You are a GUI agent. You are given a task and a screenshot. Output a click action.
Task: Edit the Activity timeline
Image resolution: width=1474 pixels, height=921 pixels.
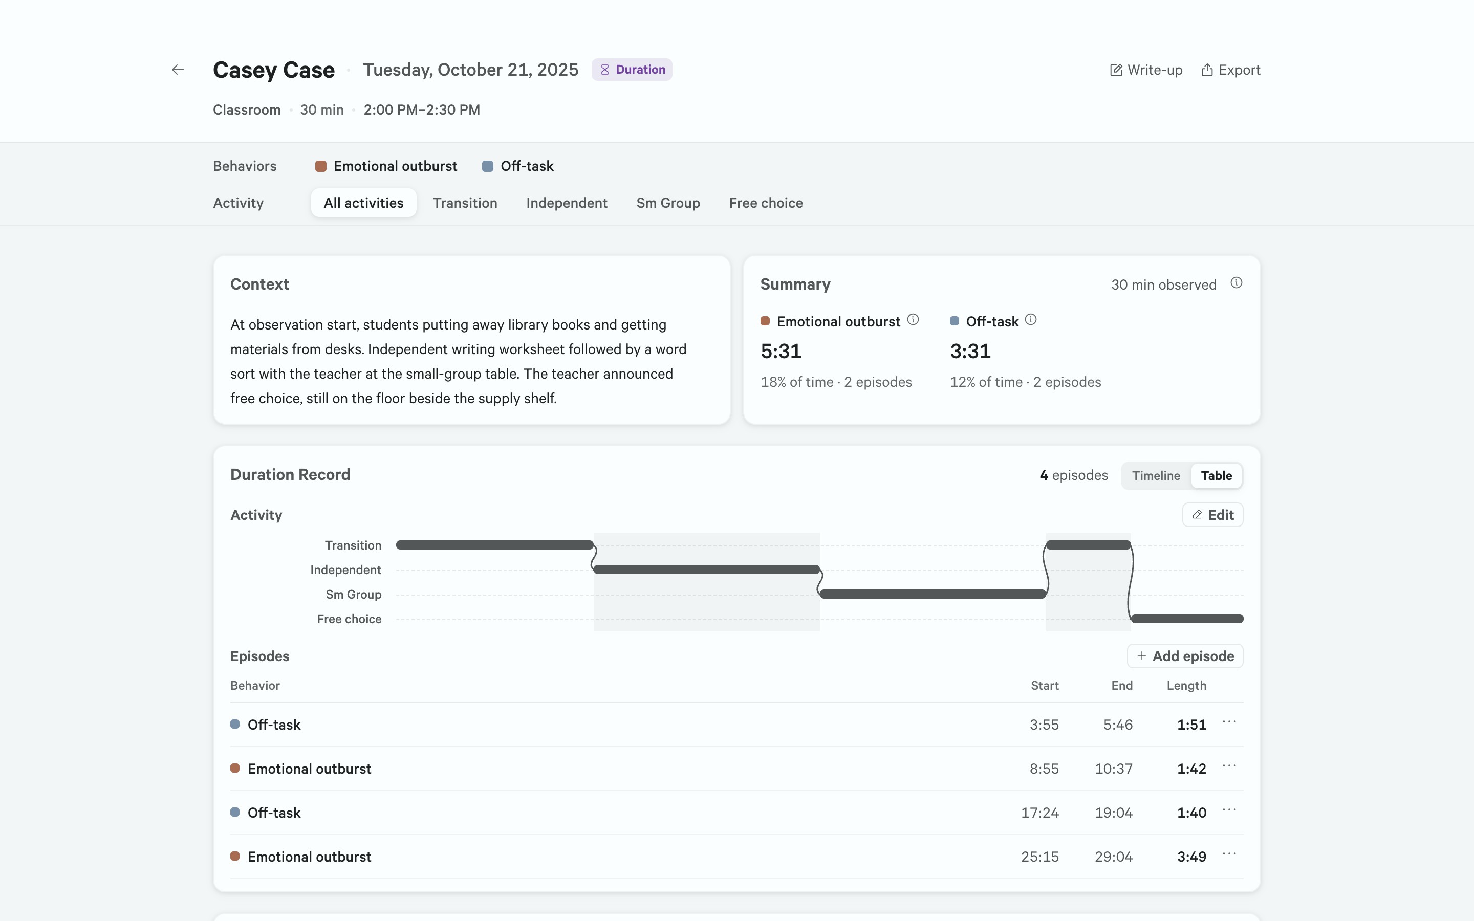pyautogui.click(x=1212, y=515)
